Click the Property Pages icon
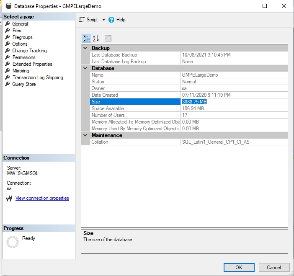 (108, 39)
